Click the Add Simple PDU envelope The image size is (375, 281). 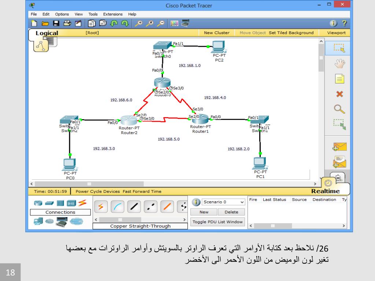point(339,147)
